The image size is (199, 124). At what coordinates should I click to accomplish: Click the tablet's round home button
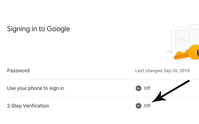click(173, 40)
